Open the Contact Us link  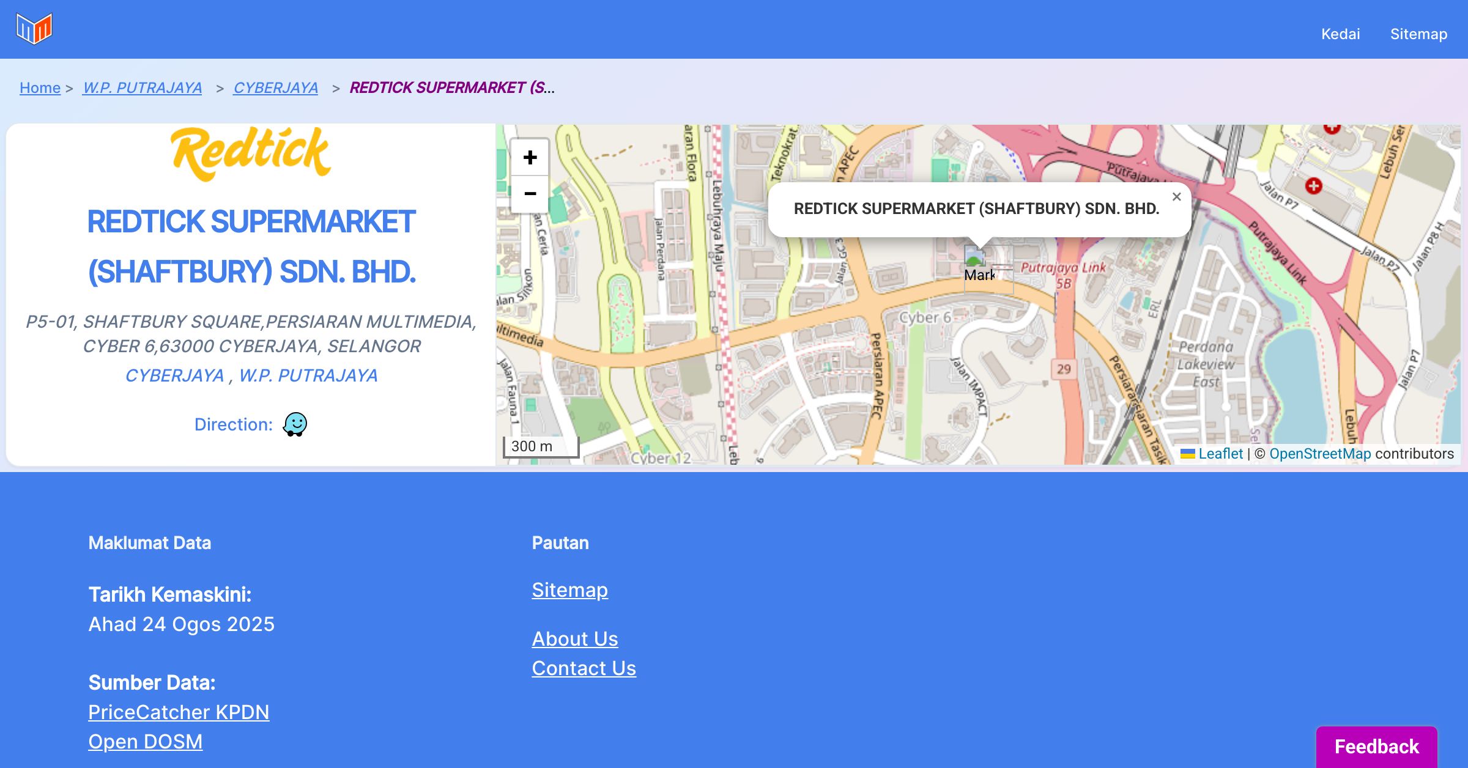coord(584,668)
